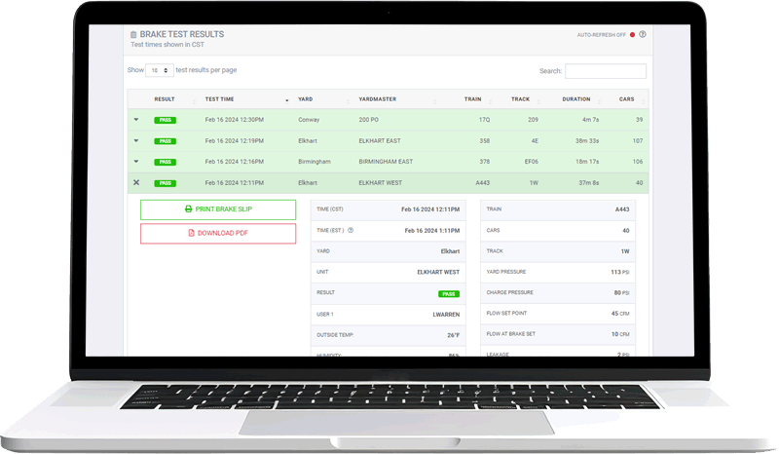Select Flow at Brake Set value '10 CFM'
779x454 pixels.
click(620, 335)
